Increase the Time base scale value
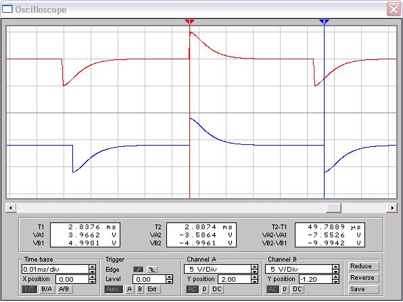Viewport: 403px width, 302px height. (x=92, y=267)
